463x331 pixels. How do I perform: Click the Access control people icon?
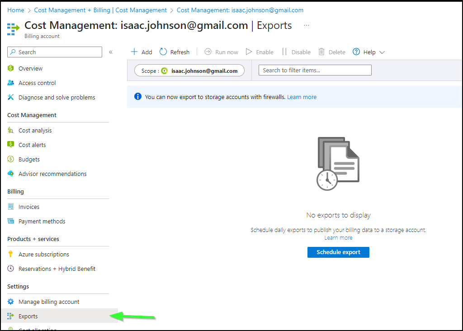click(x=11, y=83)
